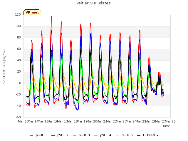
Task: Toggle the pSHF 2 legend entry
Action: tap(60, 135)
